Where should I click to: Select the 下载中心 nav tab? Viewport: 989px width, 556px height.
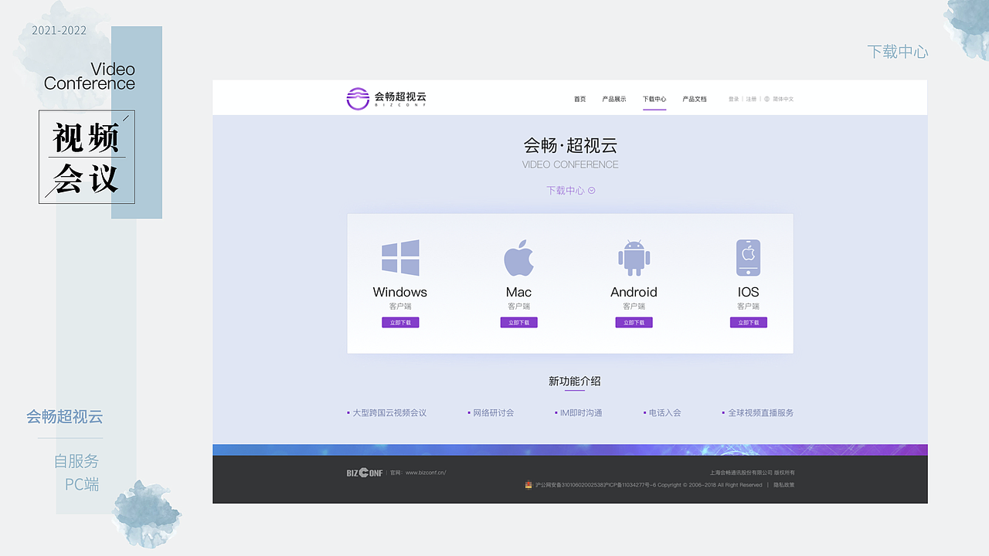[654, 99]
